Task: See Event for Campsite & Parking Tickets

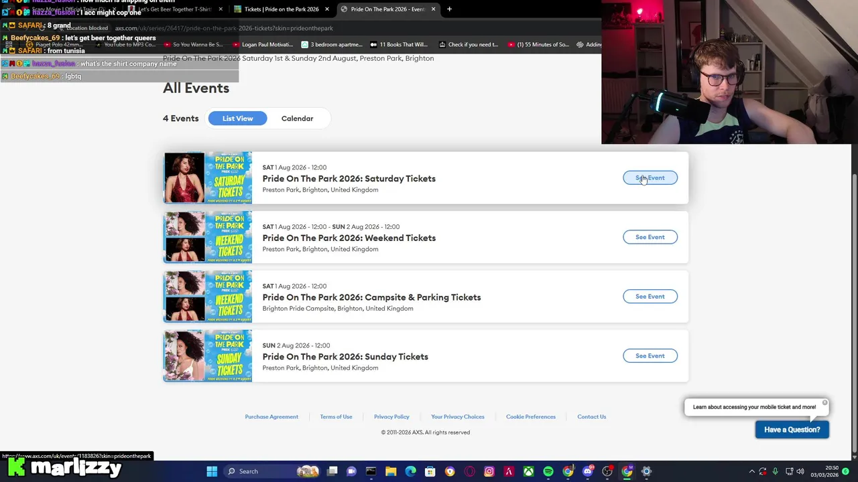Action: (x=650, y=297)
